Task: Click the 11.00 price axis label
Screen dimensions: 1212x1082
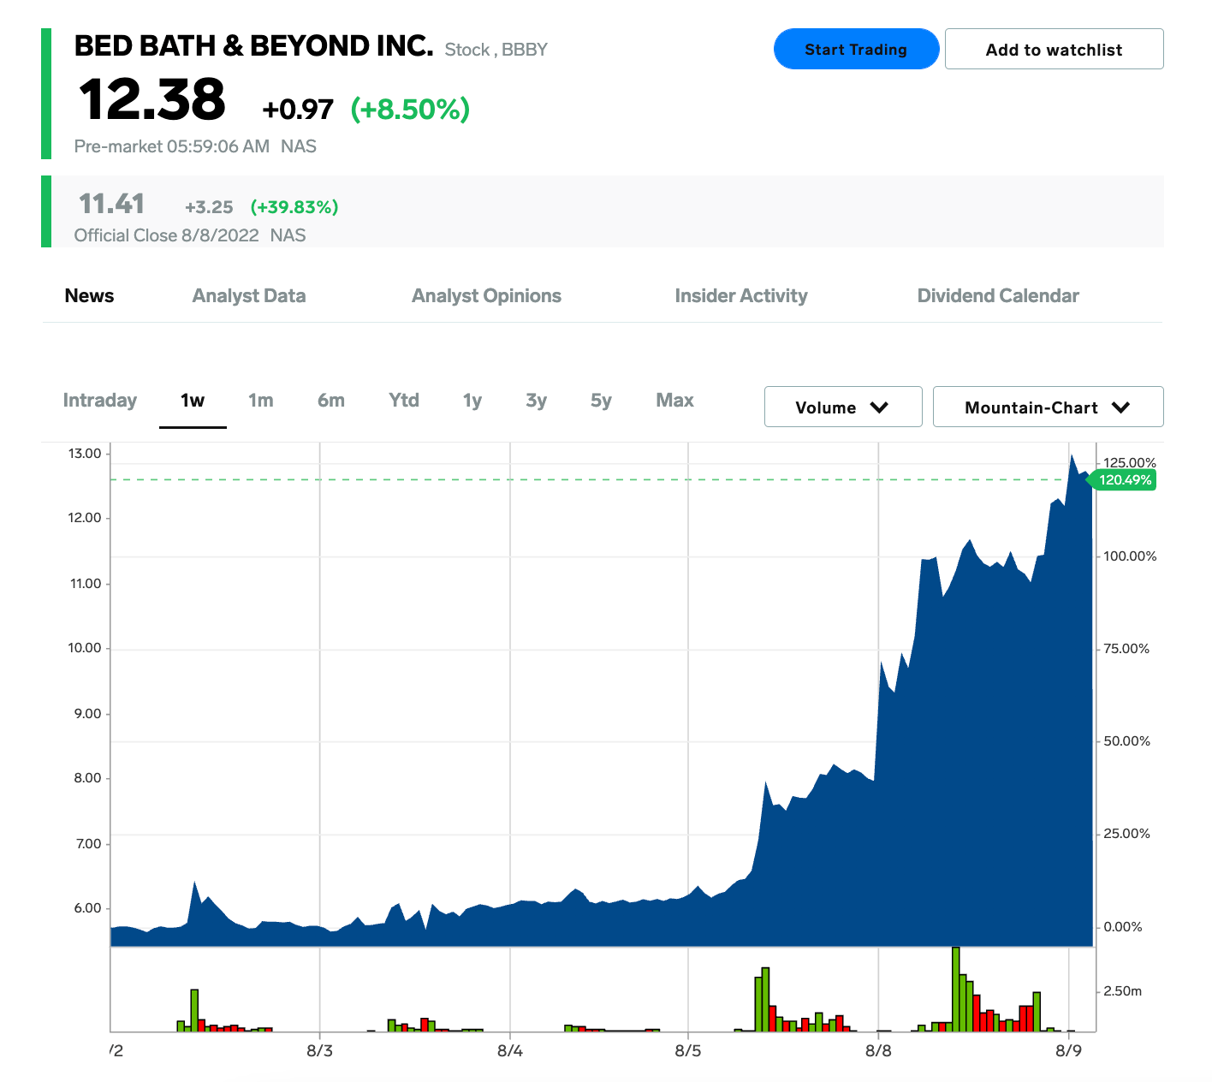Action: [86, 584]
